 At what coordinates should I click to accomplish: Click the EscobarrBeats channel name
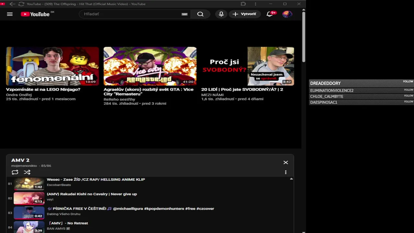[59, 185]
